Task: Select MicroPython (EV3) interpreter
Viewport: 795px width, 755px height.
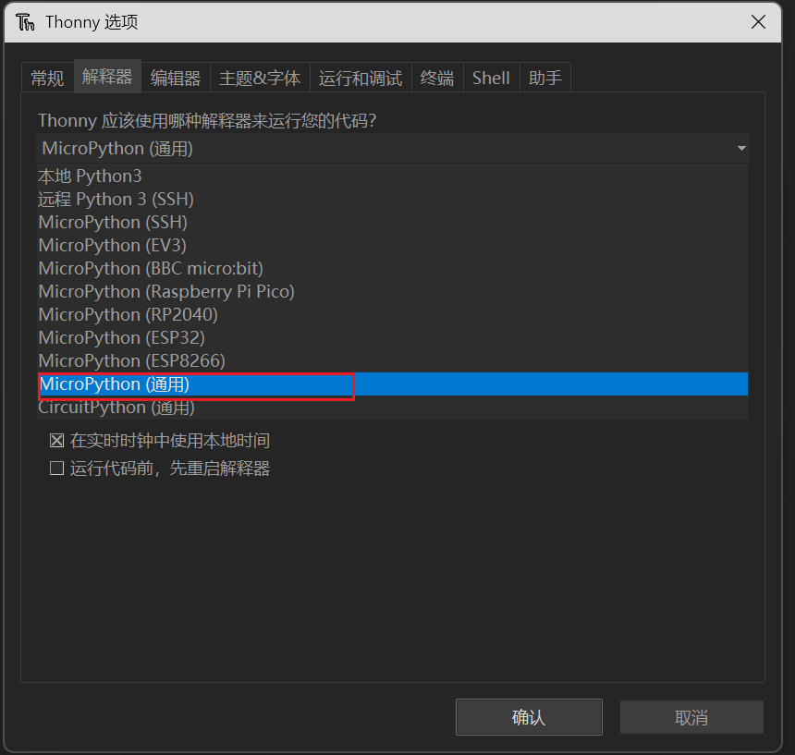Action: [393, 246]
